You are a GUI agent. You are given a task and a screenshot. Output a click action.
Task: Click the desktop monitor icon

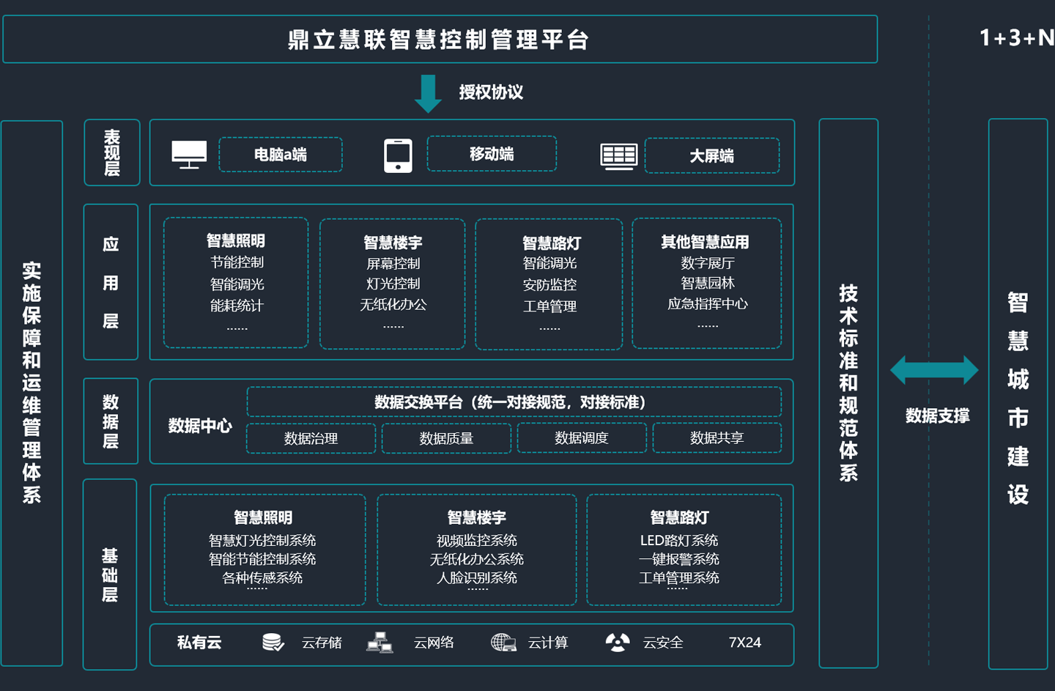point(189,155)
